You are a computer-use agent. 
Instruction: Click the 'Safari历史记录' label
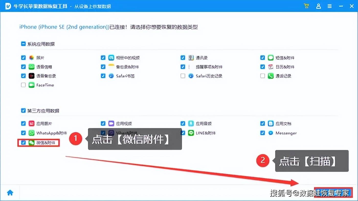(209, 76)
